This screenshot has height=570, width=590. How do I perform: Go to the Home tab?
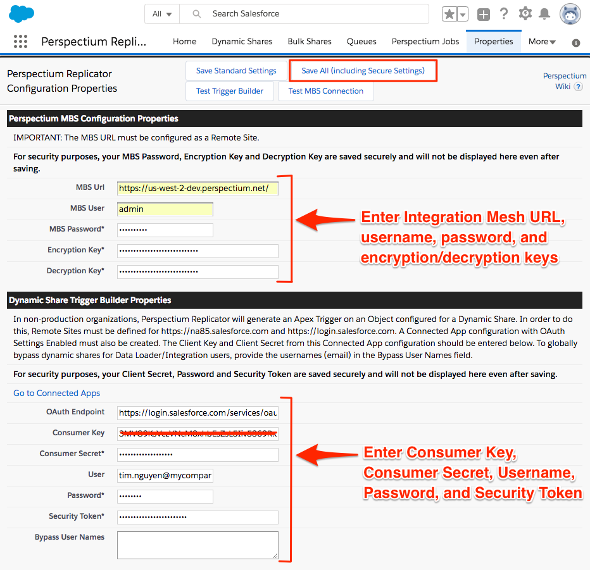[x=184, y=41]
